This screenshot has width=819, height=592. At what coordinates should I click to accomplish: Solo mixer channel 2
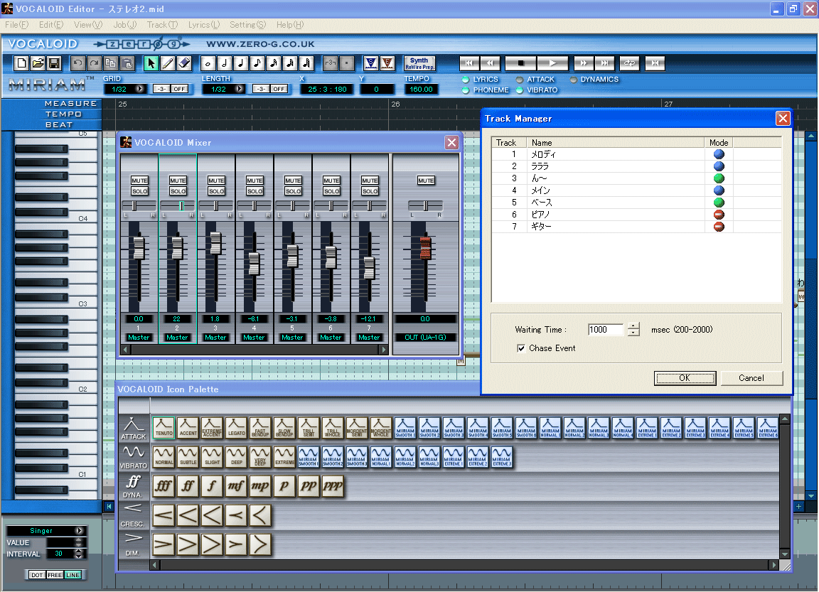(x=178, y=191)
